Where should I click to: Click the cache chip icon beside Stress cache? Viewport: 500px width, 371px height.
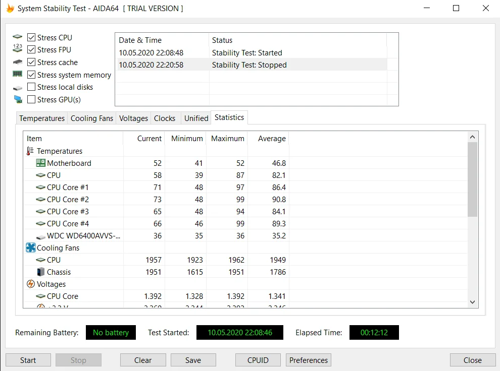click(18, 61)
